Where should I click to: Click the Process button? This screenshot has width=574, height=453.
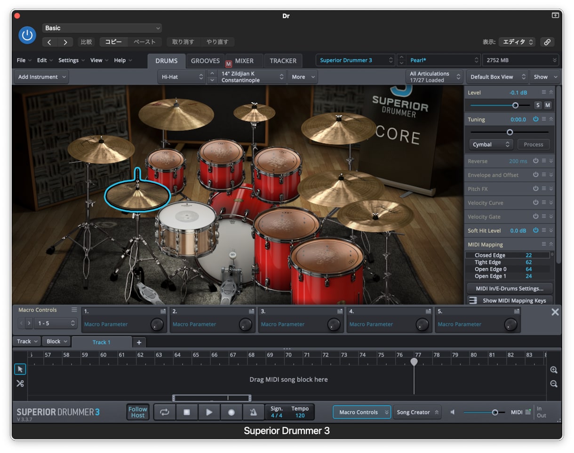534,145
